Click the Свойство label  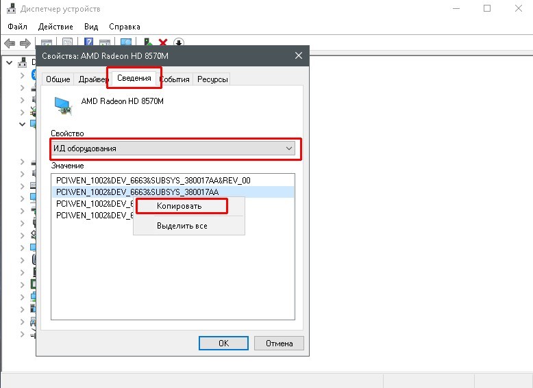pos(67,133)
